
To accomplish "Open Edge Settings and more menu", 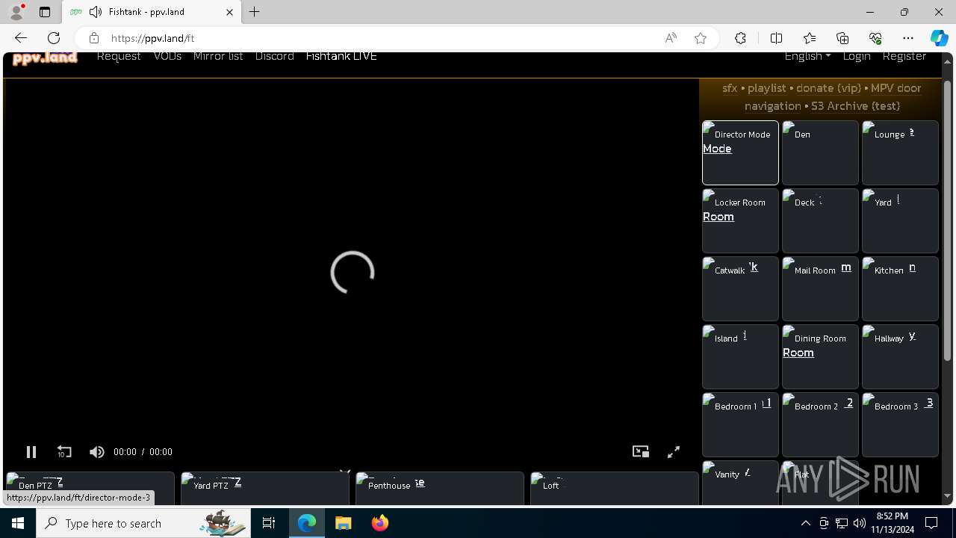I will point(908,38).
